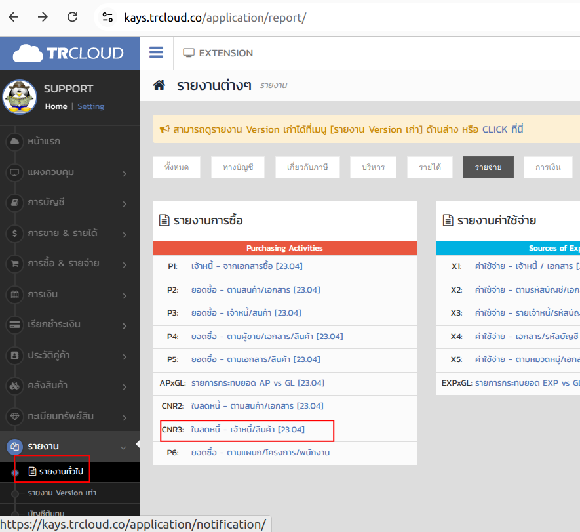Open หน้าแรก in sidebar

44,142
